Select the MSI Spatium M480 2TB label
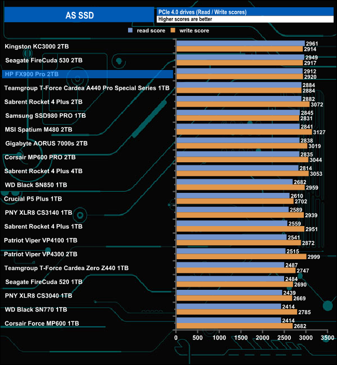337x365 pixels. [39, 130]
